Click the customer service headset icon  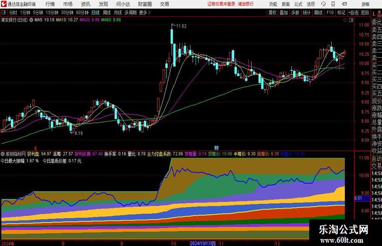point(323,4)
